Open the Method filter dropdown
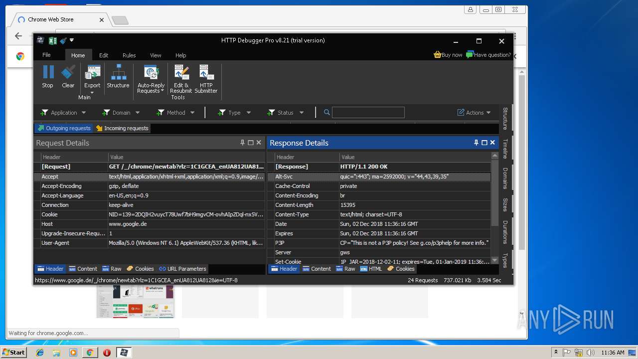 point(175,113)
